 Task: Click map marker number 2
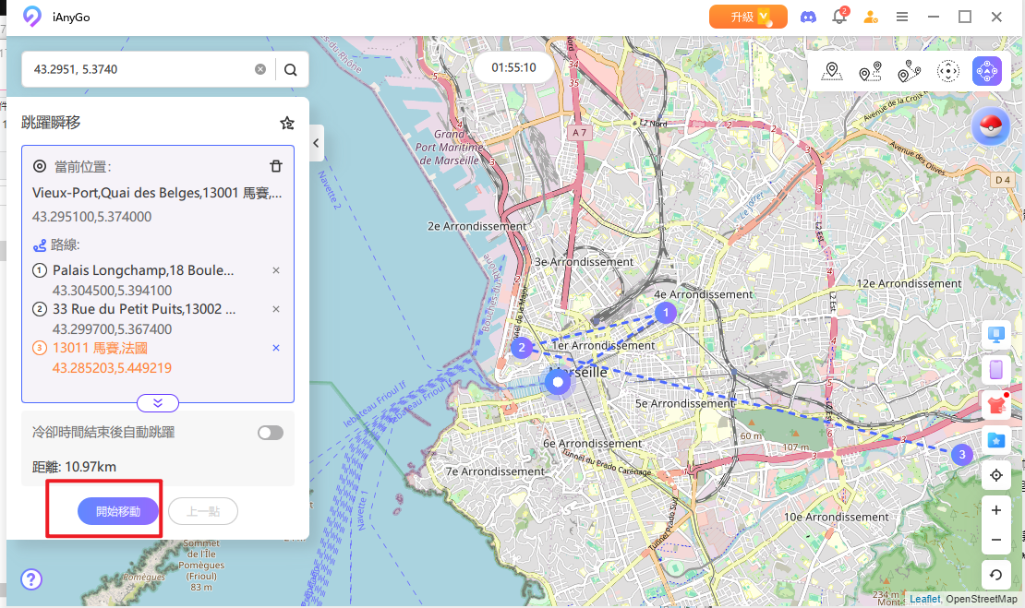click(x=522, y=348)
